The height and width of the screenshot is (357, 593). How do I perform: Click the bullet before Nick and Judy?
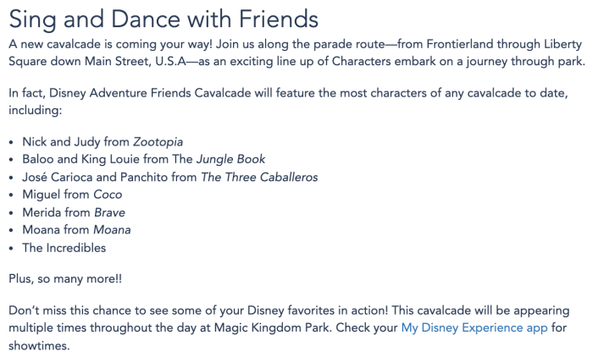point(11,143)
